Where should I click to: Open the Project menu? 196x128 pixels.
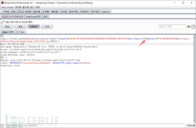(11, 7)
